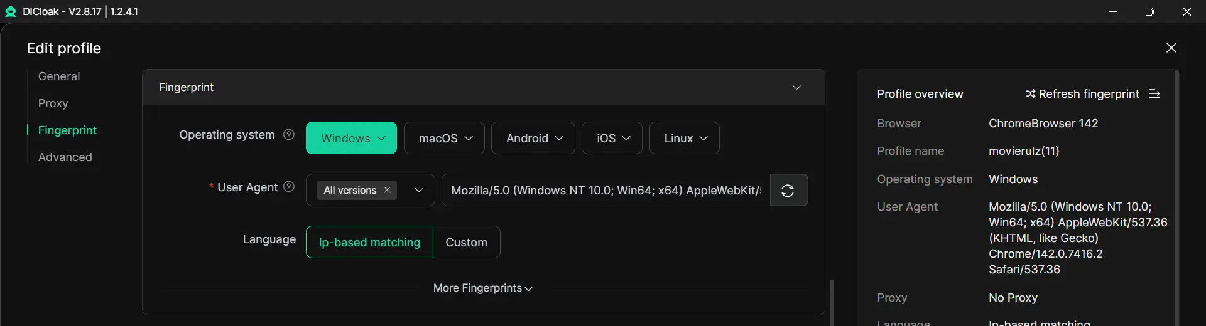Open the Android version dropdown
The height and width of the screenshot is (326, 1206).
pyautogui.click(x=533, y=139)
